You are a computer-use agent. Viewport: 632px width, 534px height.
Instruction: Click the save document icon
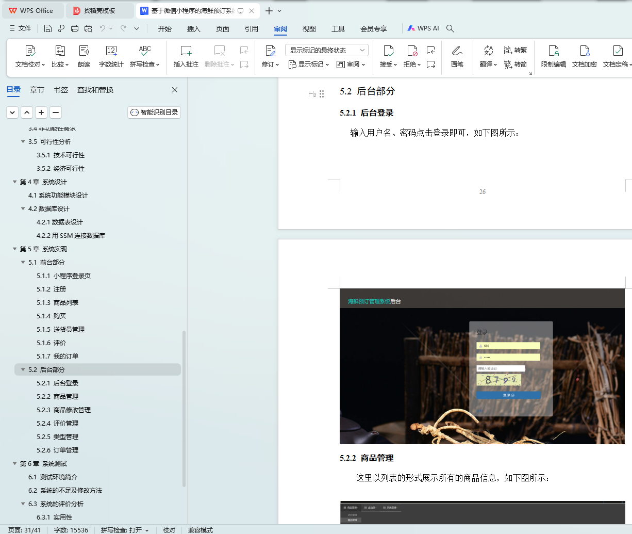[48, 28]
